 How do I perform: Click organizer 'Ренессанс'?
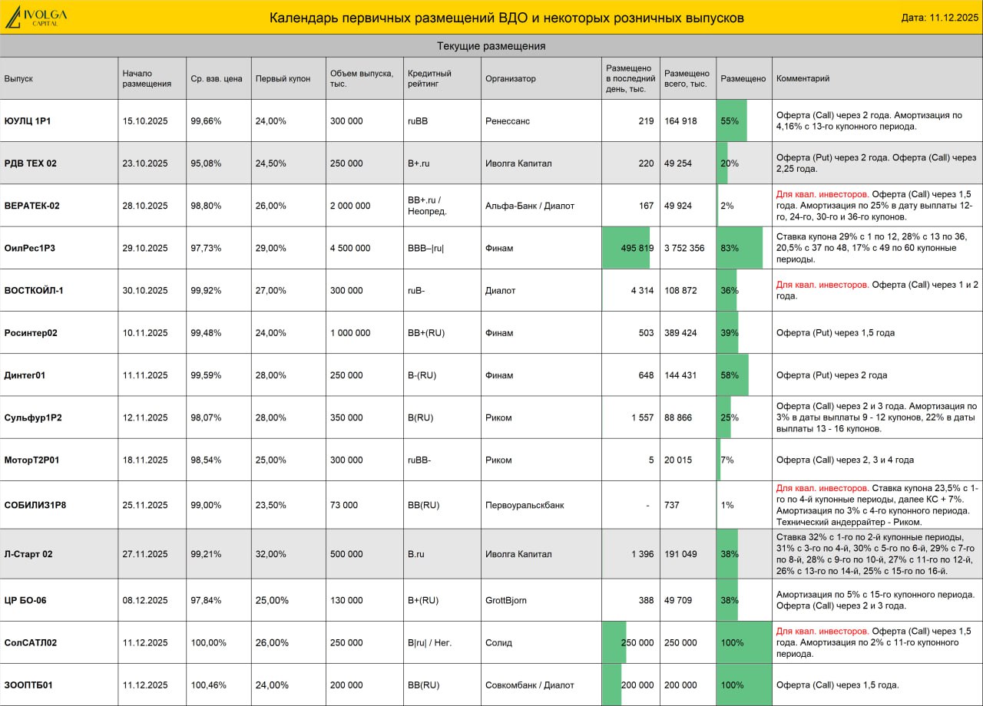tap(507, 120)
